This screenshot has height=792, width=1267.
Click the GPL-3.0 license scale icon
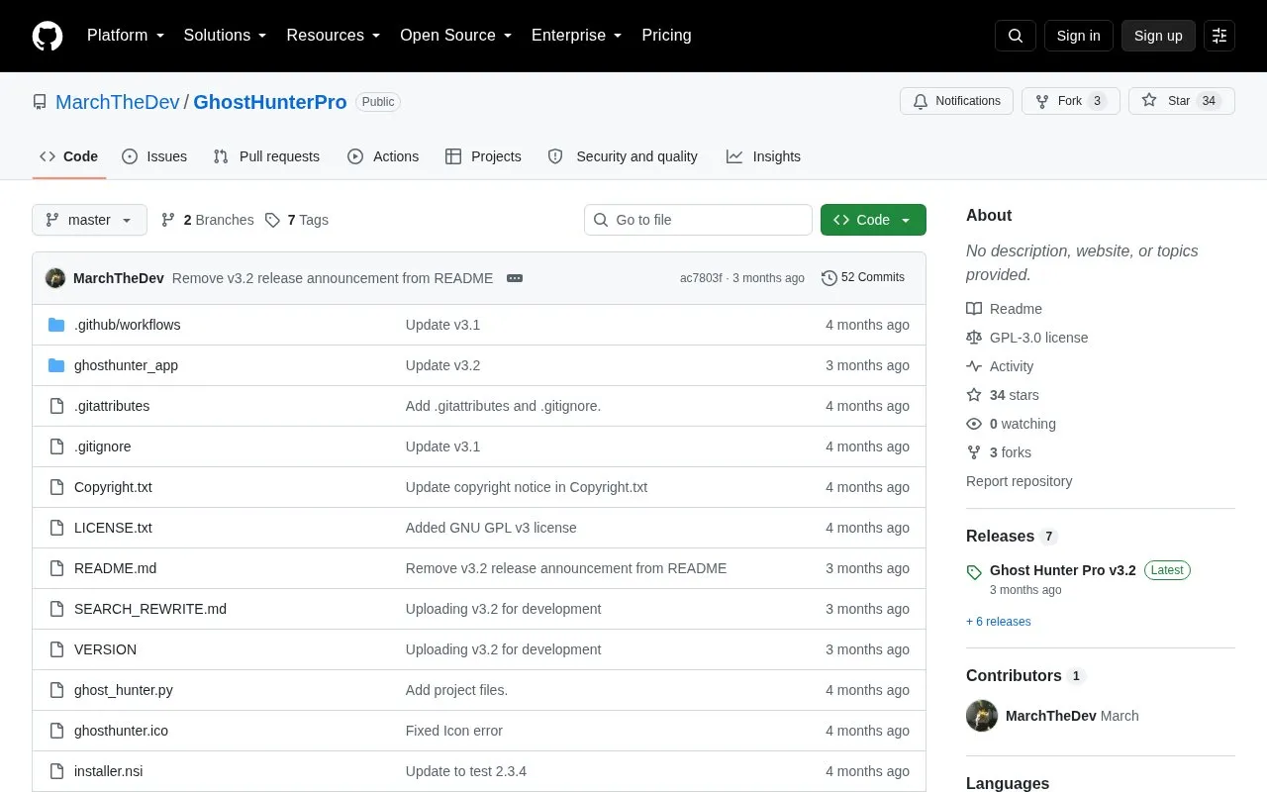(974, 338)
